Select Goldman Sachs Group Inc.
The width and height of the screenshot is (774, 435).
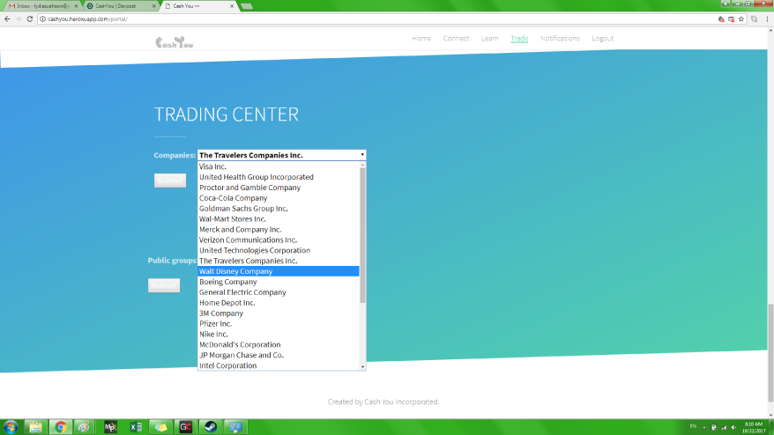279,209
